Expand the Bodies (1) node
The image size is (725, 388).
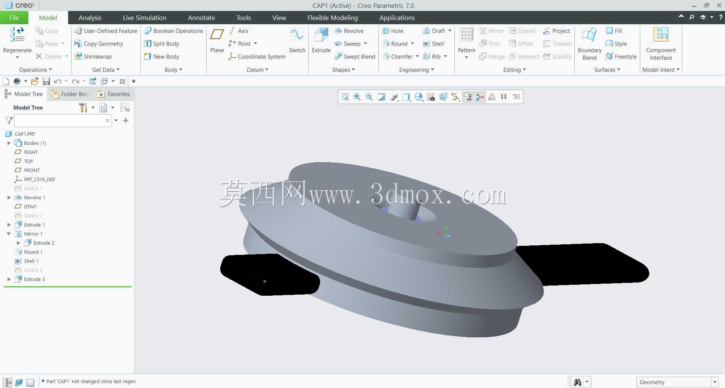[9, 143]
